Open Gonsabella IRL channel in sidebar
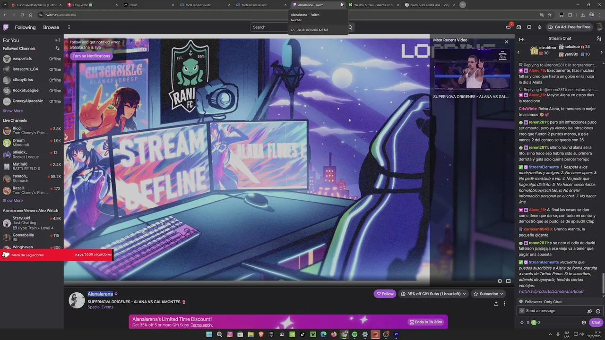This screenshot has height=340, width=605. pos(32,237)
